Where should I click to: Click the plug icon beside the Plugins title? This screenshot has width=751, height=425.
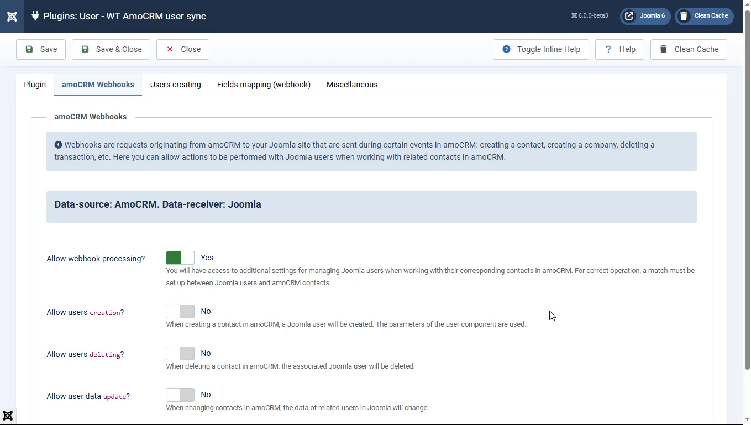(x=35, y=16)
